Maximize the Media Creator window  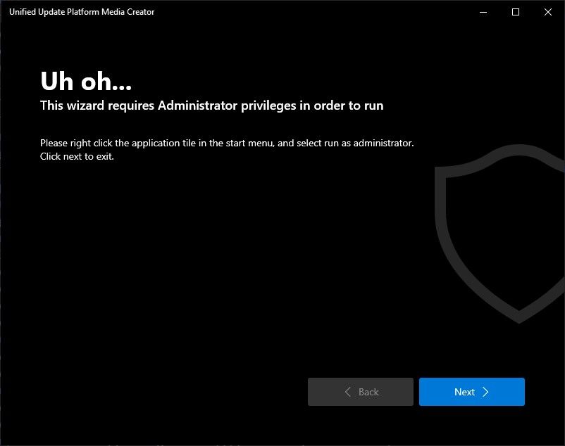coord(516,12)
